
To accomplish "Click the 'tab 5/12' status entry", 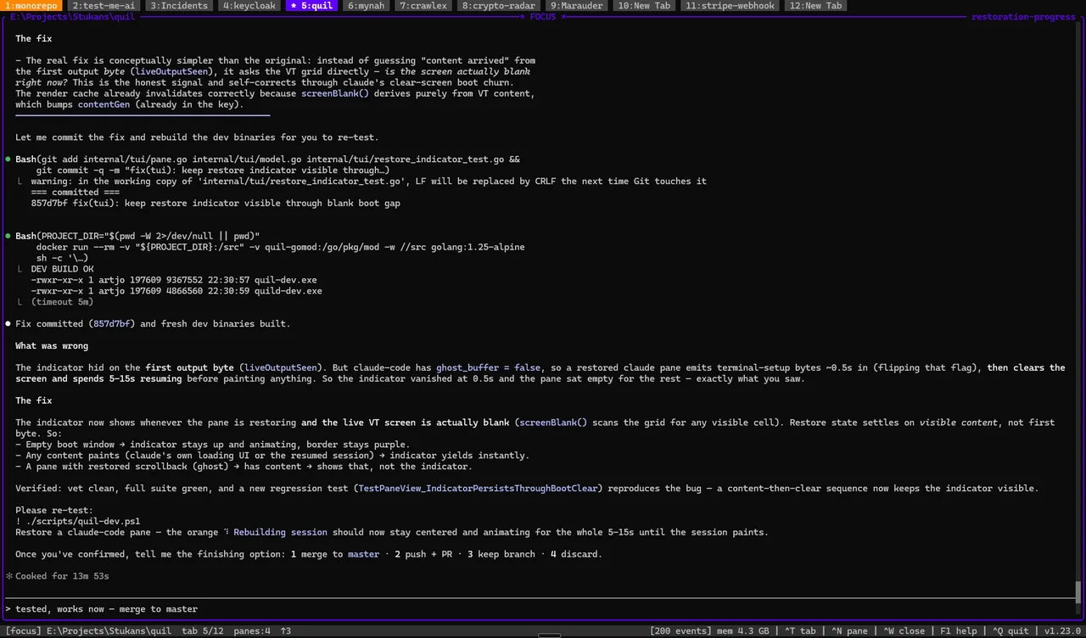I will [x=202, y=631].
